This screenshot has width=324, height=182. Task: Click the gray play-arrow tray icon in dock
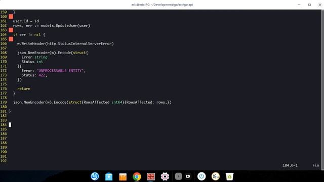coord(179,176)
